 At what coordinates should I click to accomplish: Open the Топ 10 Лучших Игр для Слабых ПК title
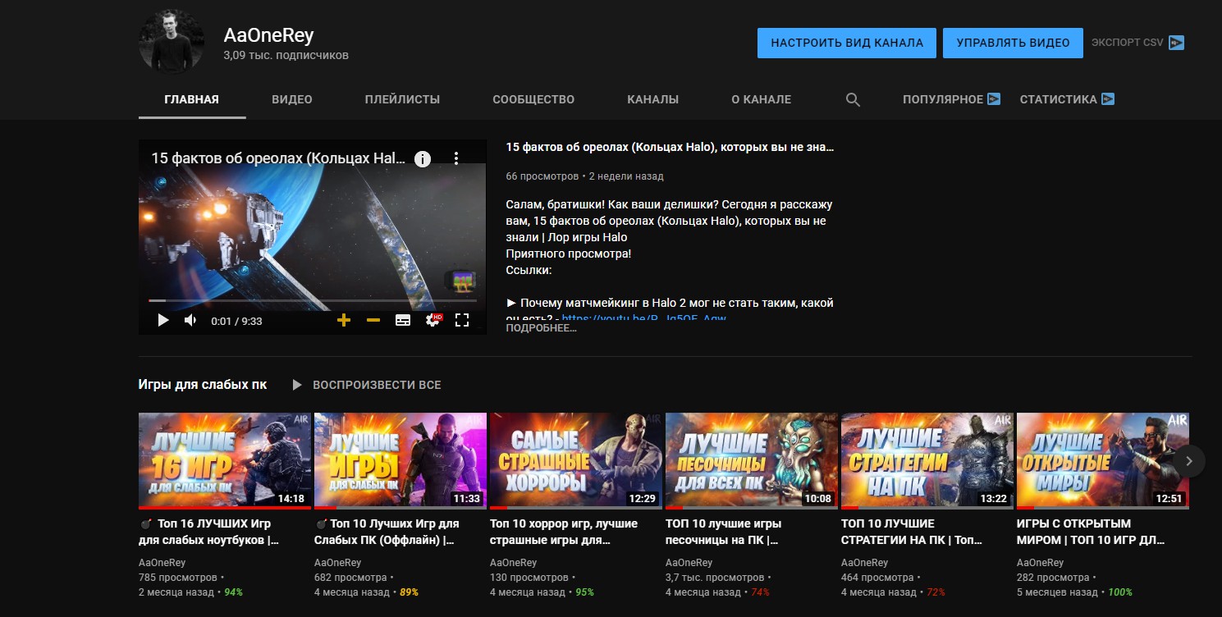tap(387, 532)
